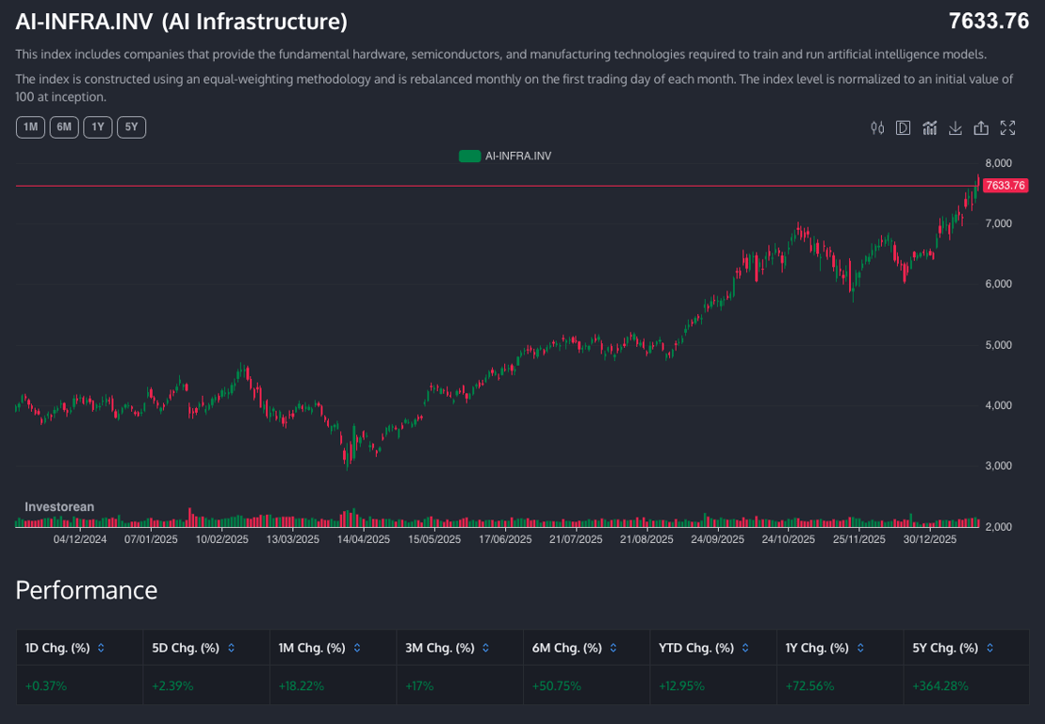
Task: Sort the 3M Chg. (%) column
Action: tap(484, 649)
